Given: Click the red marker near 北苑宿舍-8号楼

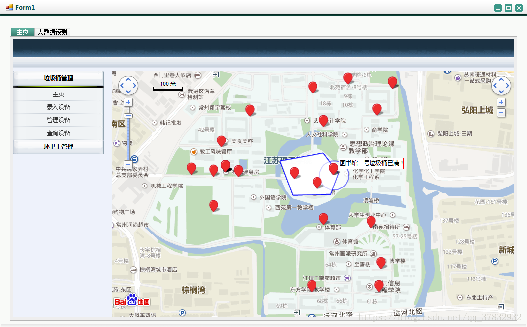Looking at the screenshot, I should point(348,78).
